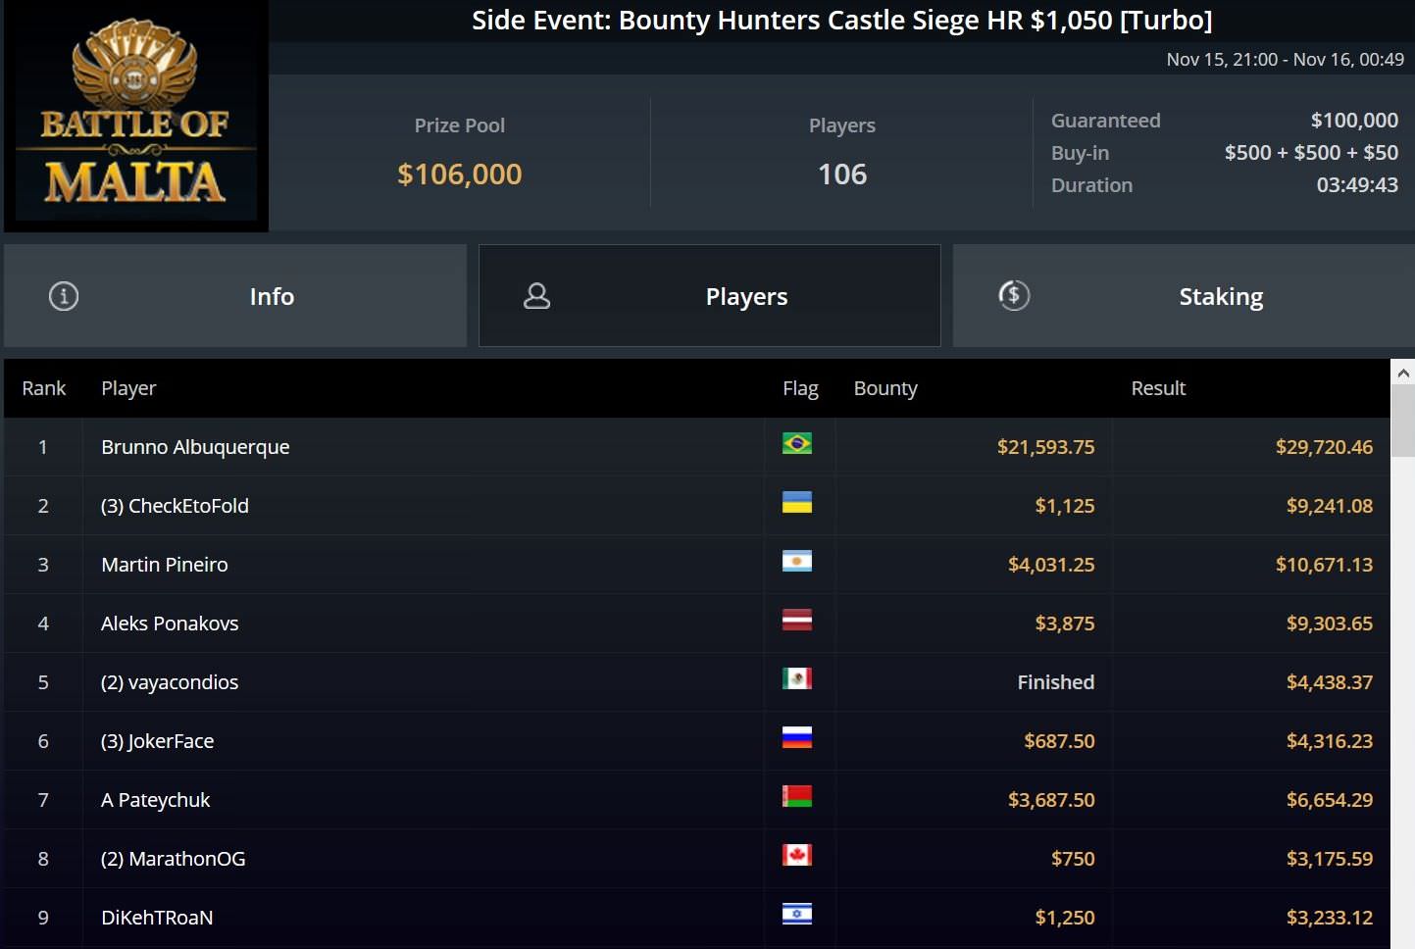Click the staking dollar coin icon

point(1014,295)
